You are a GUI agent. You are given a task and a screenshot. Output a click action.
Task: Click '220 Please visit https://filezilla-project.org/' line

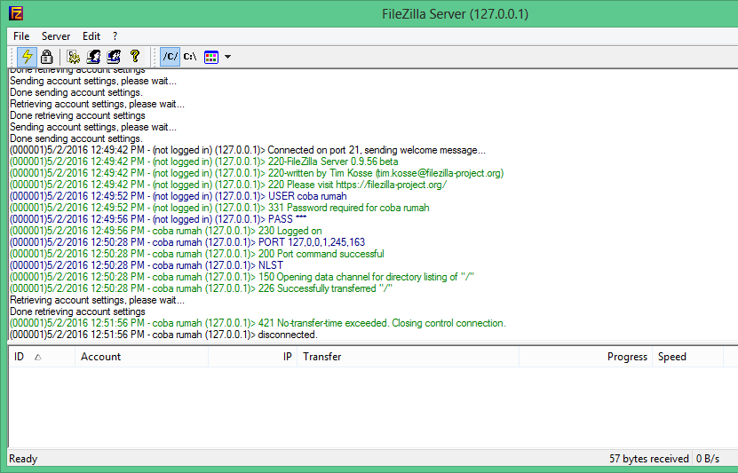coord(228,185)
